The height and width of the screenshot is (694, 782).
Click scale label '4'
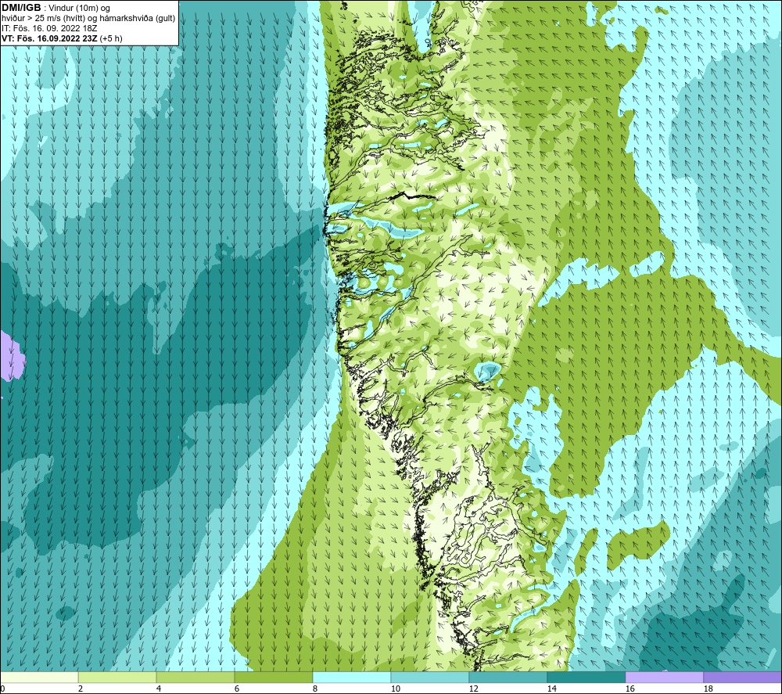pos(159,689)
